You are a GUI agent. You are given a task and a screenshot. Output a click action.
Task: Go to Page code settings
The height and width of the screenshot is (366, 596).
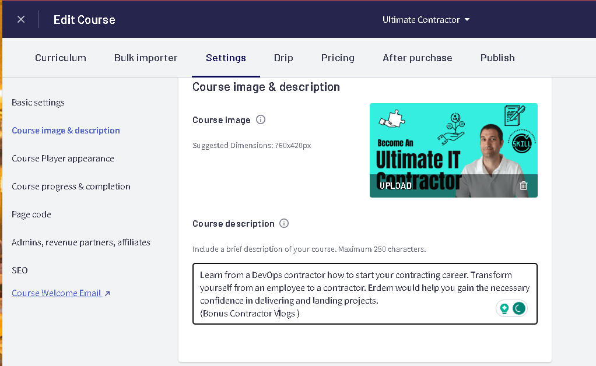click(x=31, y=214)
